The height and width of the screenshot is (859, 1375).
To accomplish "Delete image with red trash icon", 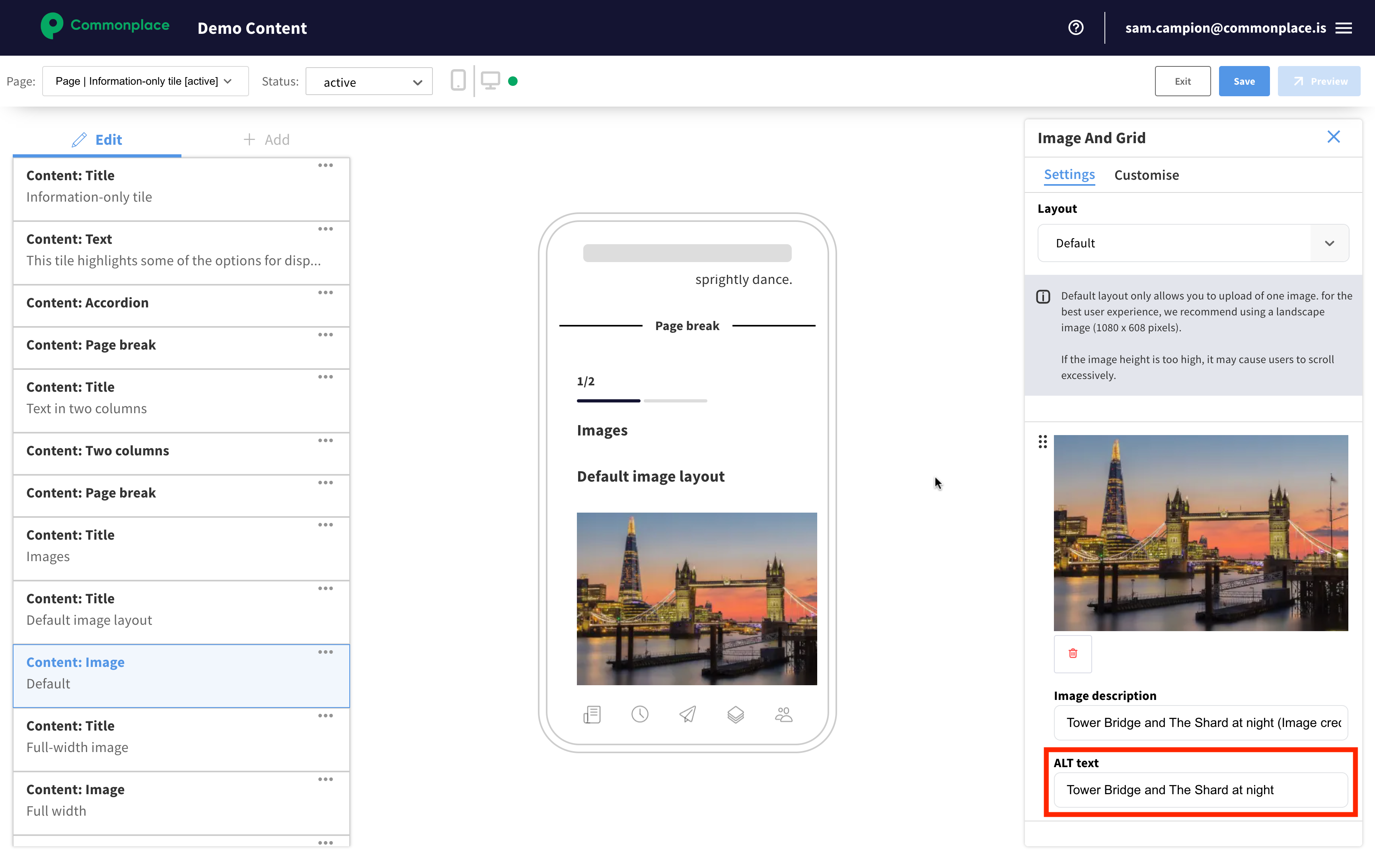I will pos(1073,653).
